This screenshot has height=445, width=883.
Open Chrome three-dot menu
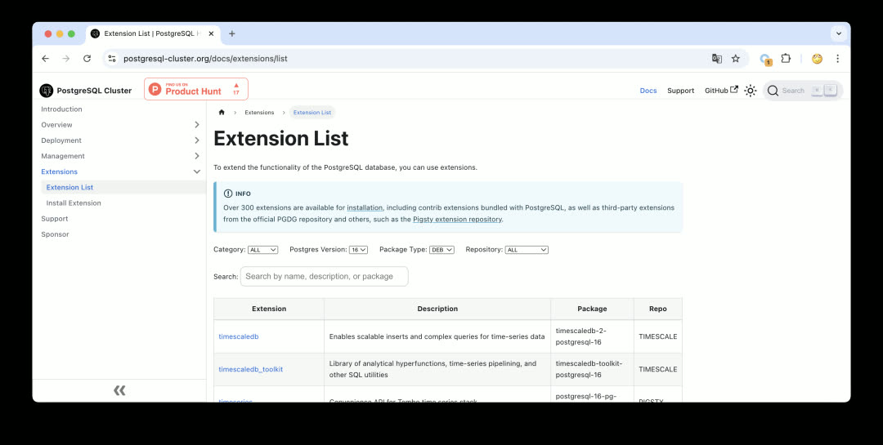tap(837, 59)
